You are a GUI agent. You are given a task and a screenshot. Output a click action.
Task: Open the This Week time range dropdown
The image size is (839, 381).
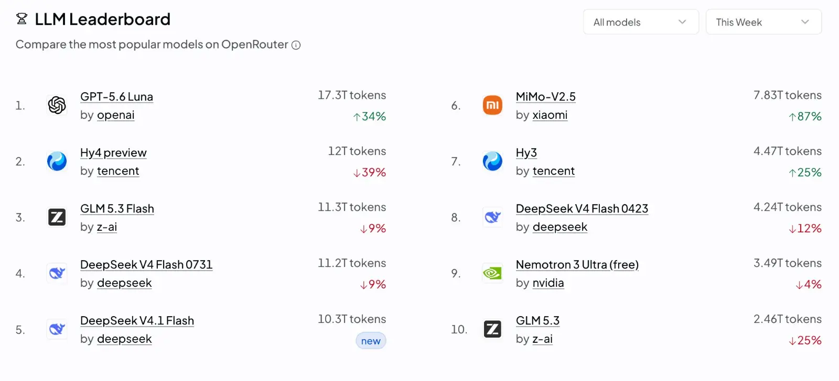point(763,22)
